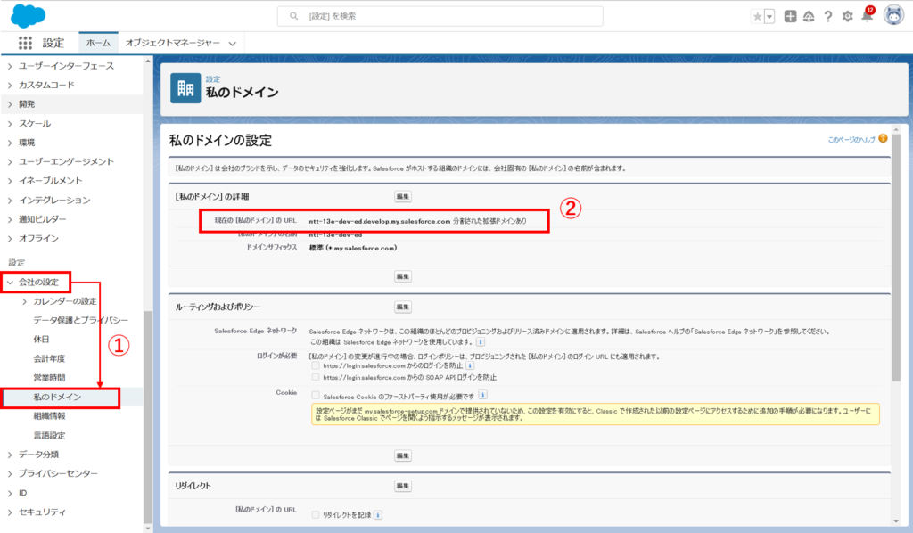Focus the [設定] を検索 search field
913x533 pixels.
pyautogui.click(x=440, y=16)
